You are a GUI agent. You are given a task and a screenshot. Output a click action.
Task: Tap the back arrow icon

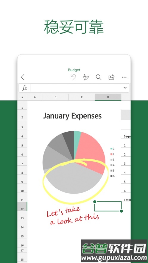23,77
